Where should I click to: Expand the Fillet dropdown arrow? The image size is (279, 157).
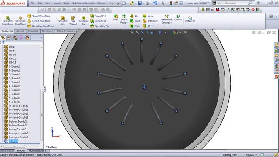(116, 27)
